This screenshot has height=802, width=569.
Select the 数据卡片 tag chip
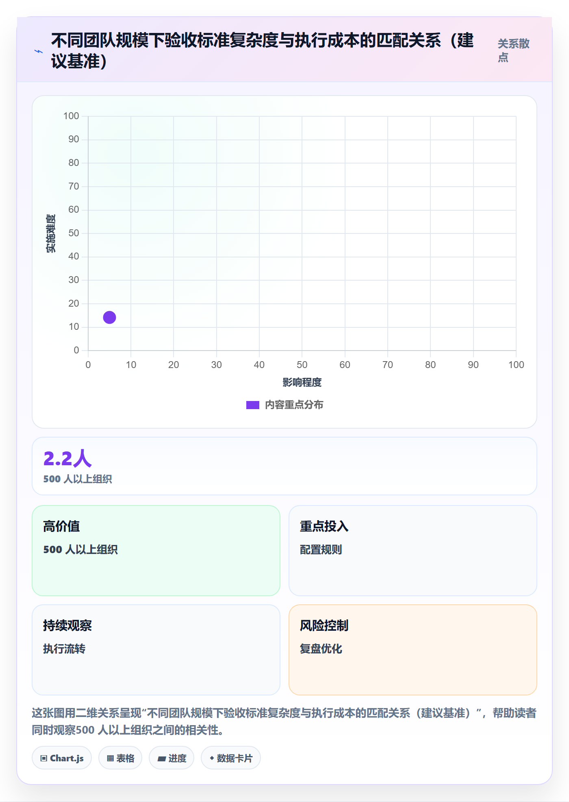click(231, 758)
